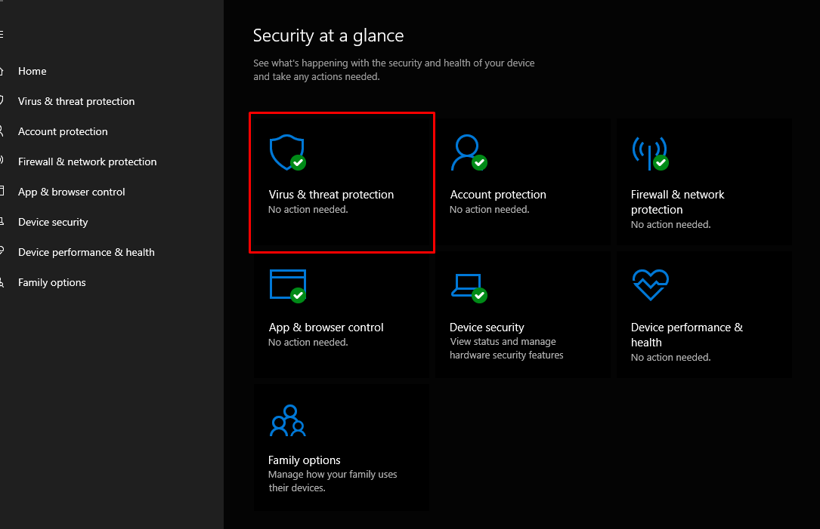Screen dimensions: 820x529
Task: Choose Device performance & health in sidebar
Action: click(x=86, y=252)
